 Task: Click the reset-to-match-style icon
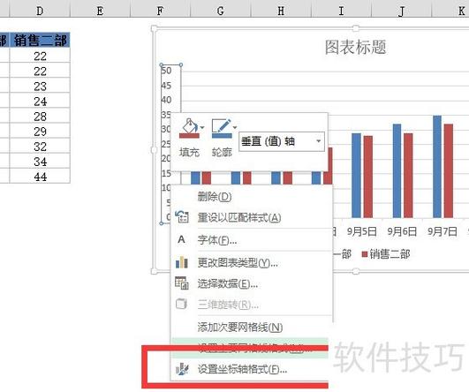[182, 217]
